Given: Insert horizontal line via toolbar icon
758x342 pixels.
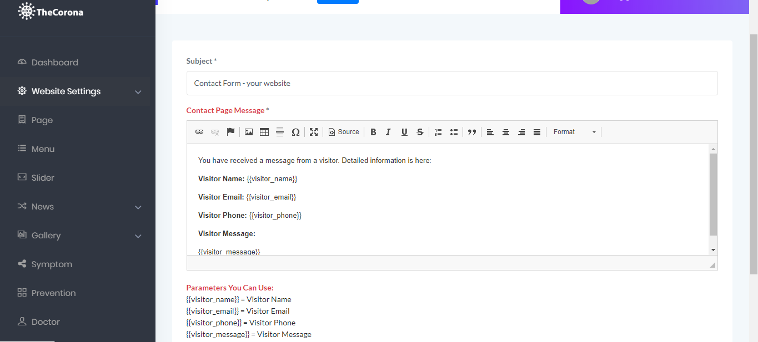Looking at the screenshot, I should click(x=280, y=132).
